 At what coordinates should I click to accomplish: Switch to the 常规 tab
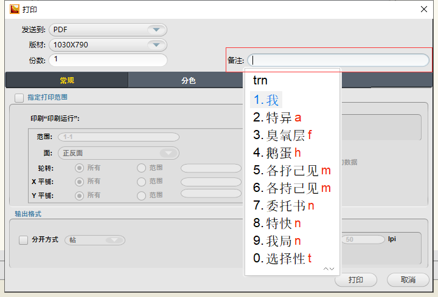67,80
